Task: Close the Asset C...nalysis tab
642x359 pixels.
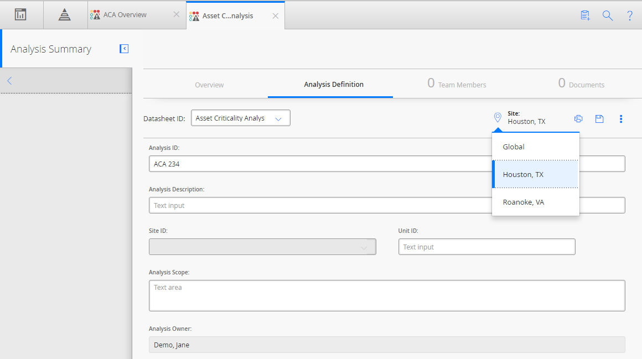Action: pyautogui.click(x=276, y=16)
